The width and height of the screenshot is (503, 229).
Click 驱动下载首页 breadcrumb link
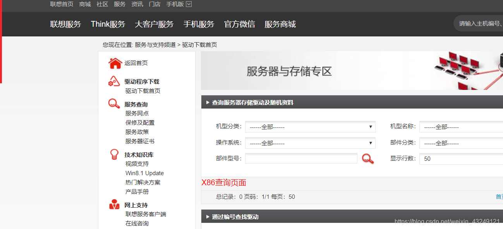coord(199,45)
